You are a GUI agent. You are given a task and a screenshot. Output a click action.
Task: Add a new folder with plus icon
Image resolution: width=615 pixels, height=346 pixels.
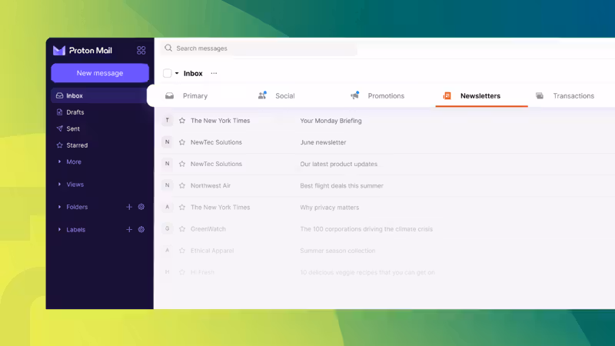pyautogui.click(x=129, y=207)
